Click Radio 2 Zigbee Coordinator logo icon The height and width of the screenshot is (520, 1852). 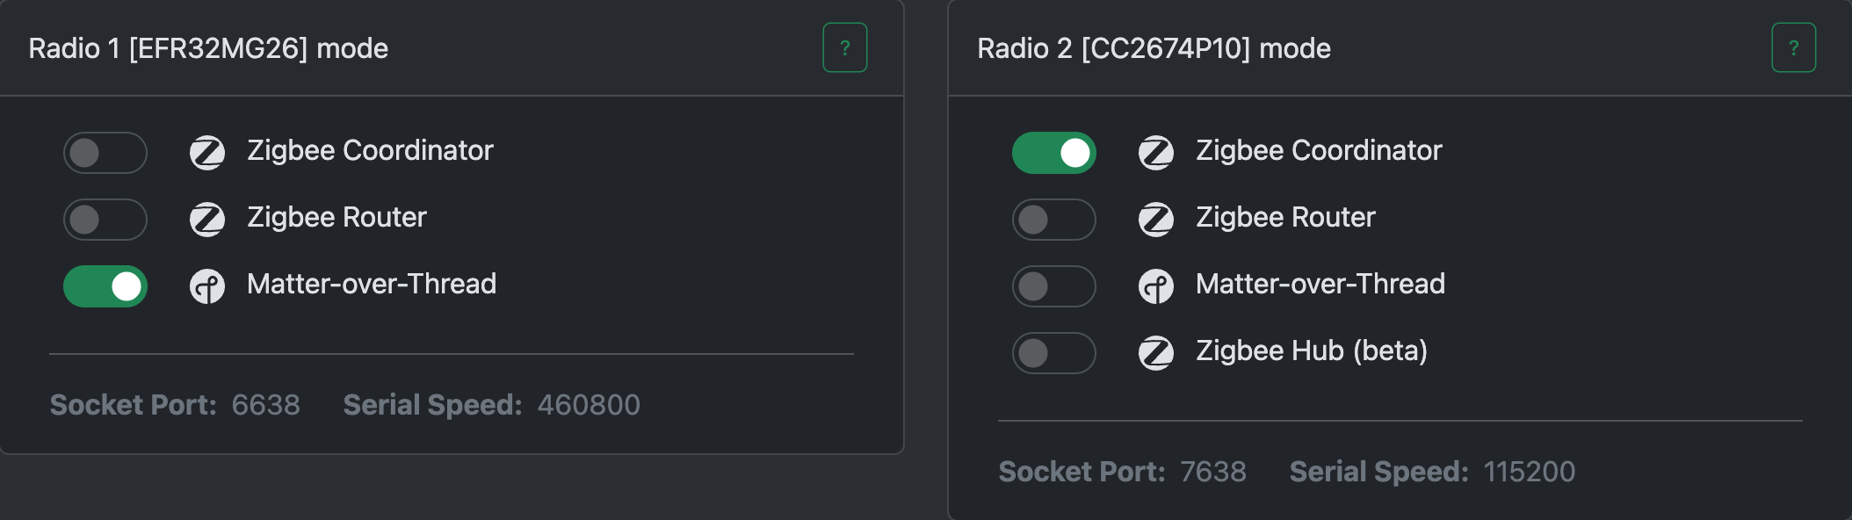1156,152
